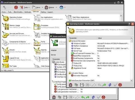Viewport: 135px width, 100px height.
Task: Click the blue refresh arrows in Operating System window
Action: (x=110, y=85)
